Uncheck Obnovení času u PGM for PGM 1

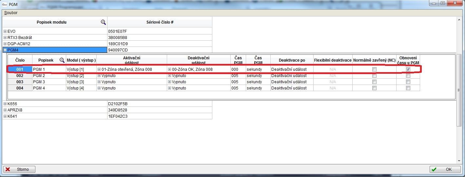click(x=408, y=69)
